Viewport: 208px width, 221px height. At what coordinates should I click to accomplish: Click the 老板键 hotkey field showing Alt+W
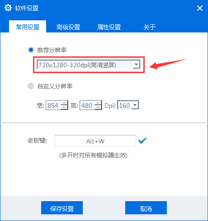click(95, 141)
